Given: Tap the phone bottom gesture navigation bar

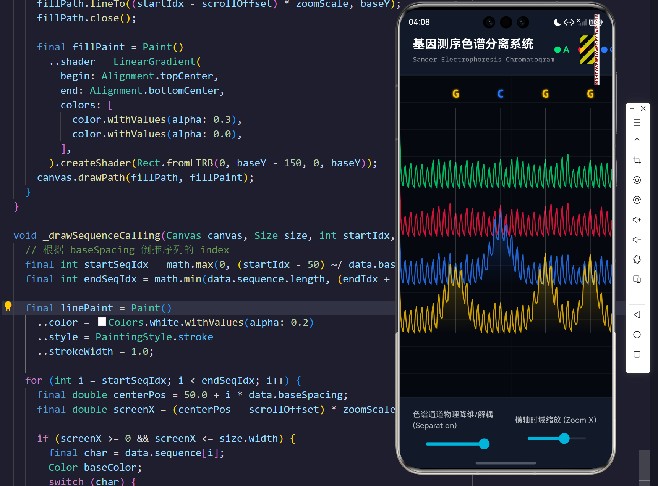Looking at the screenshot, I should click(506, 463).
